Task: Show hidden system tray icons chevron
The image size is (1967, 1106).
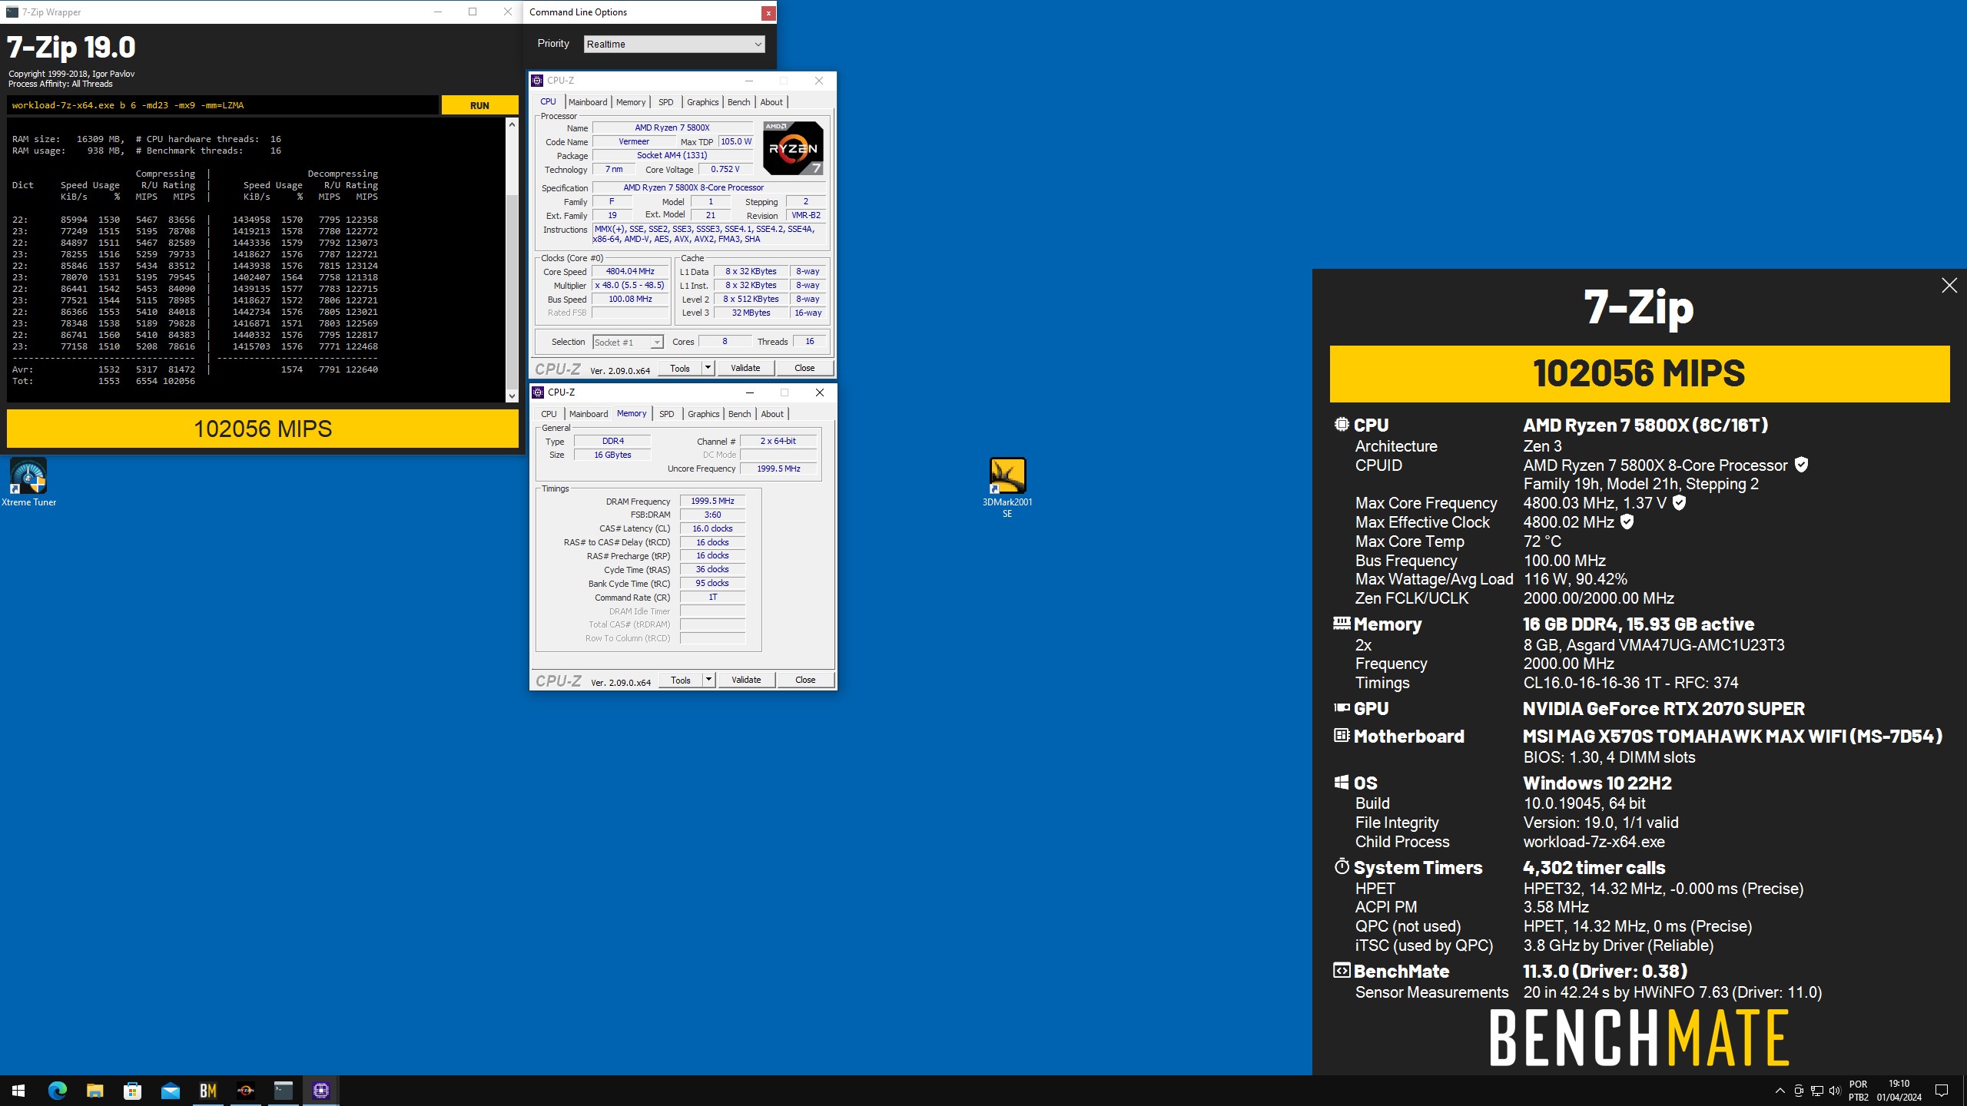Action: click(1780, 1091)
